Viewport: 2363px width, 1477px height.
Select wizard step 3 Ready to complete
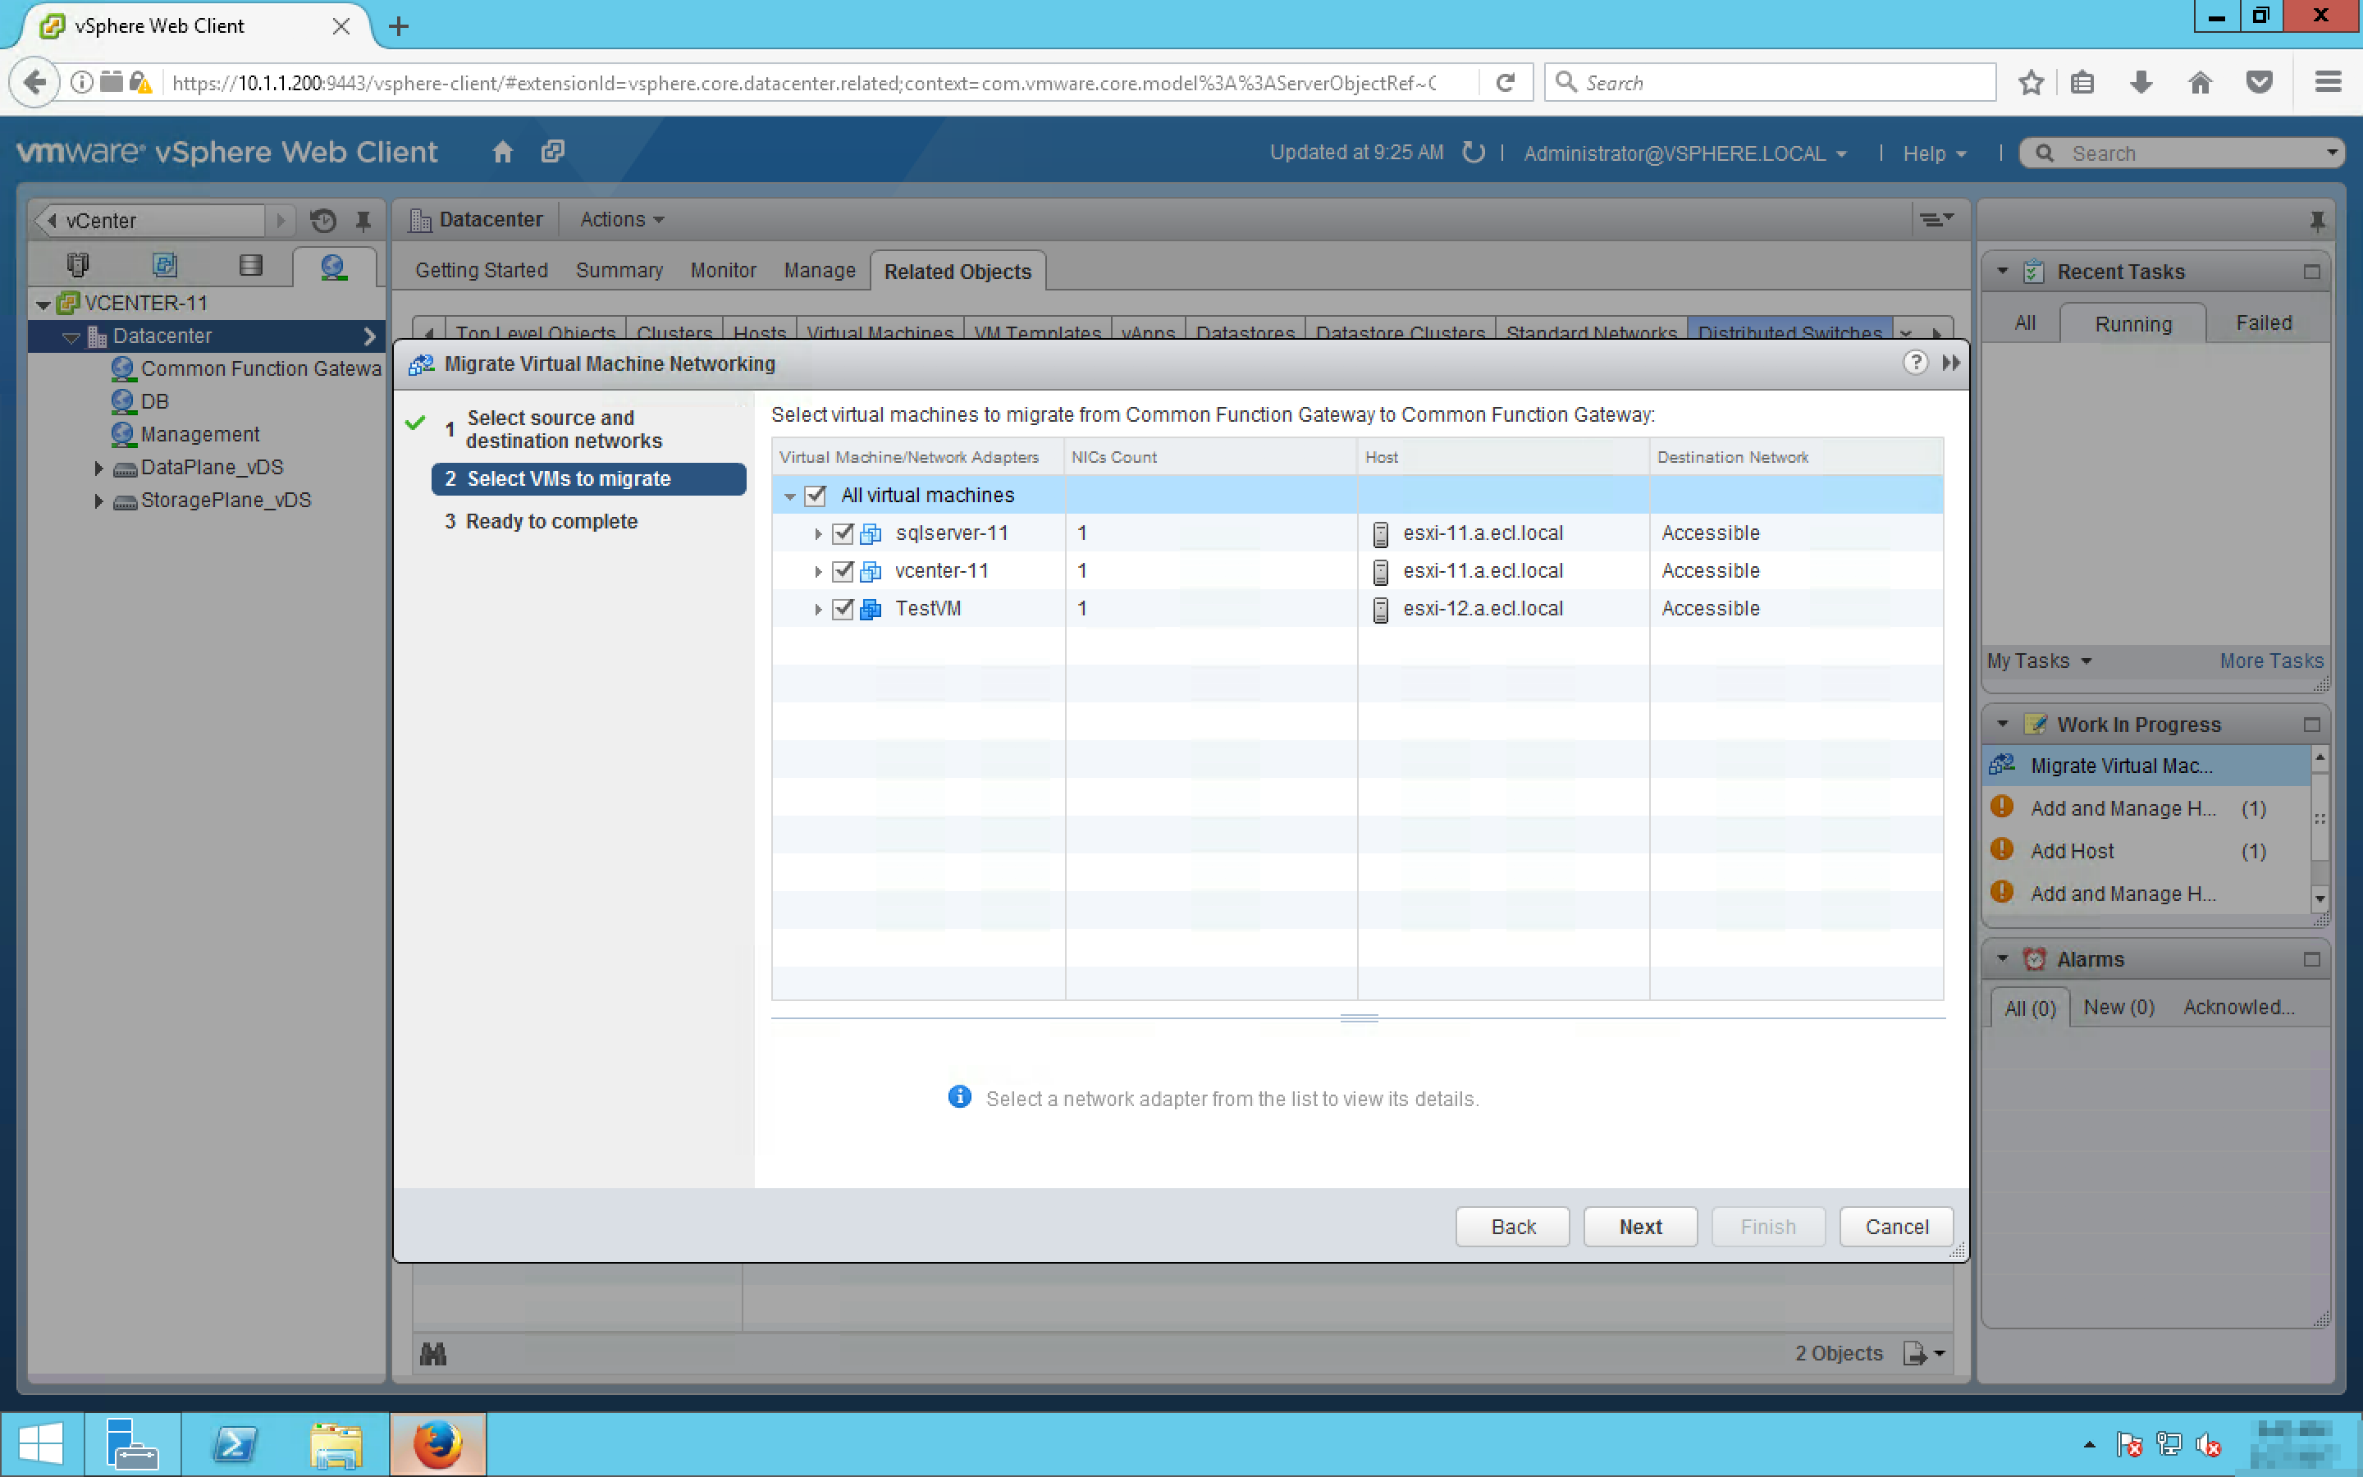(x=551, y=522)
